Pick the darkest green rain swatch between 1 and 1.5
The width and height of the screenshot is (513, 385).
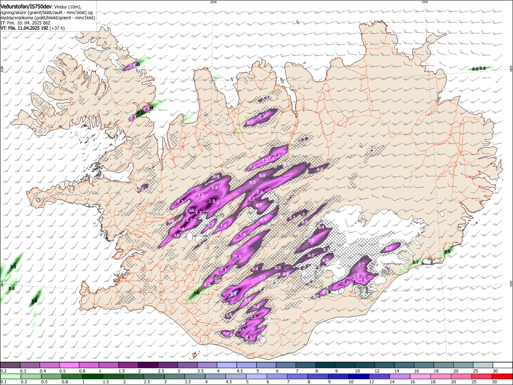tap(93, 376)
